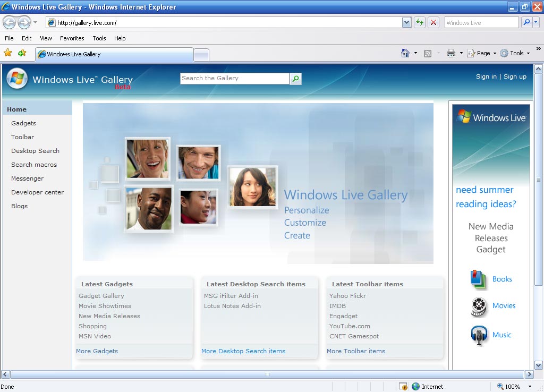Click the Print icon on the command bar
This screenshot has width=544, height=392.
pos(451,53)
